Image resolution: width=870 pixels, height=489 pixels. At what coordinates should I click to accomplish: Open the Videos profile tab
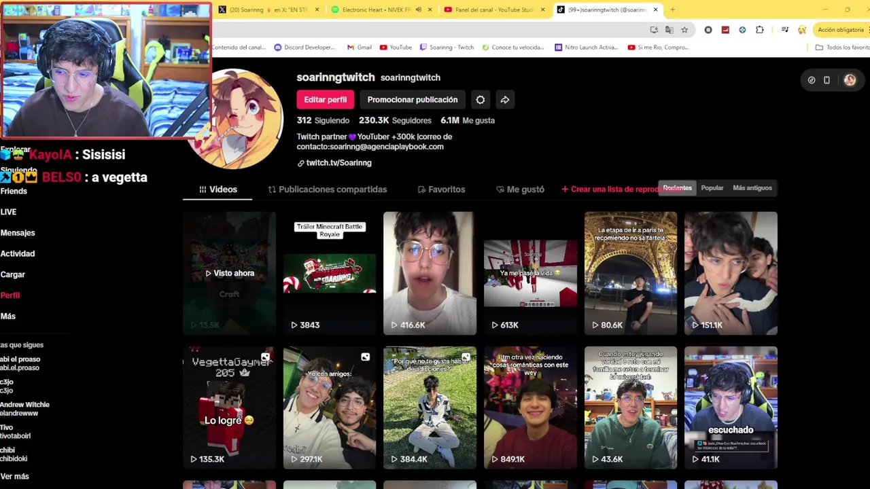tap(217, 189)
